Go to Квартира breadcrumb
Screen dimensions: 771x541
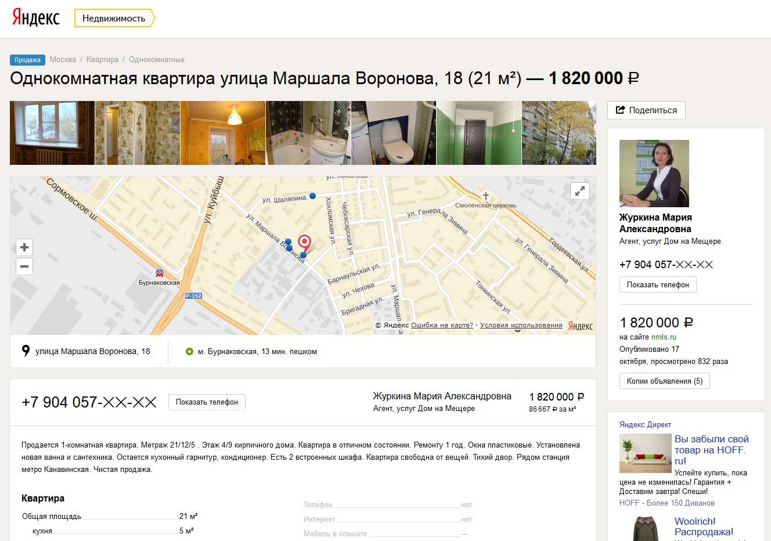[102, 60]
